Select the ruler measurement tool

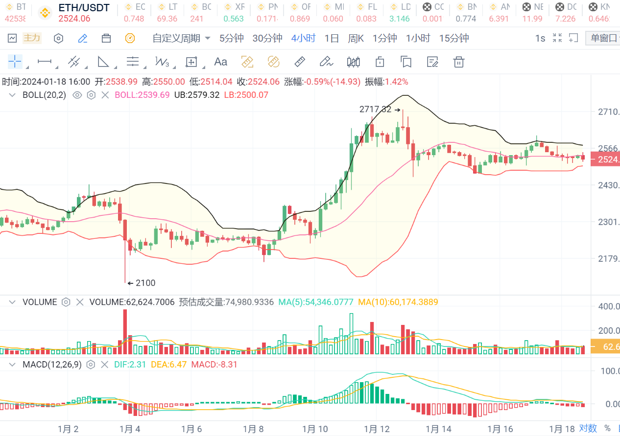[x=300, y=62]
